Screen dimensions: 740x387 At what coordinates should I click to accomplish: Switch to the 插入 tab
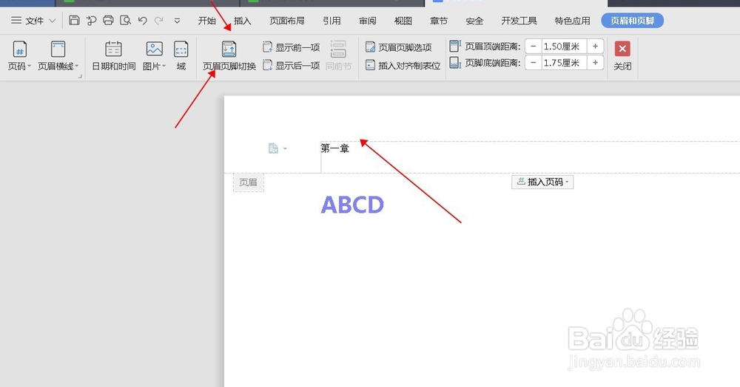[242, 21]
